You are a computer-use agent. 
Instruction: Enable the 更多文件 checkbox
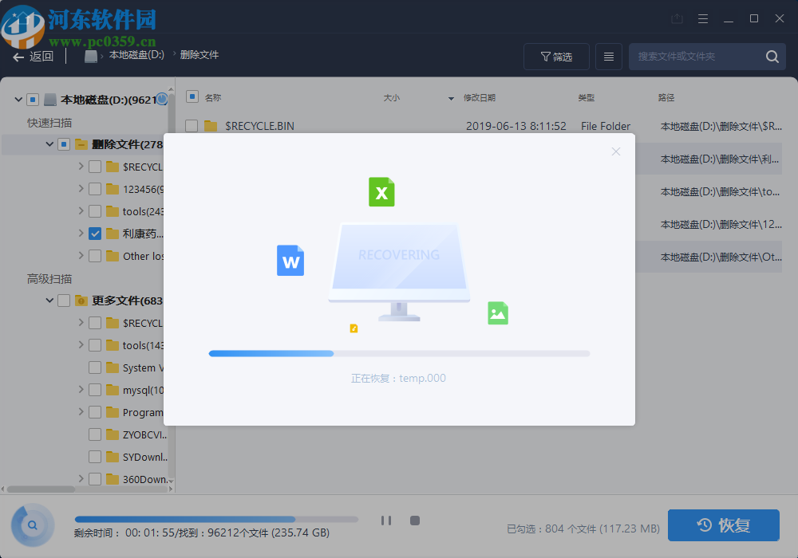62,300
